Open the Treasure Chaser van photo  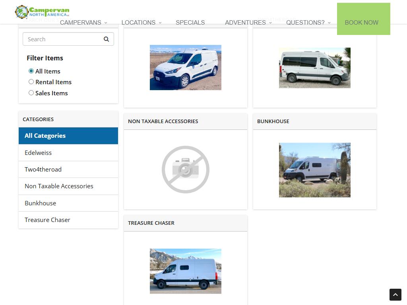(185, 271)
